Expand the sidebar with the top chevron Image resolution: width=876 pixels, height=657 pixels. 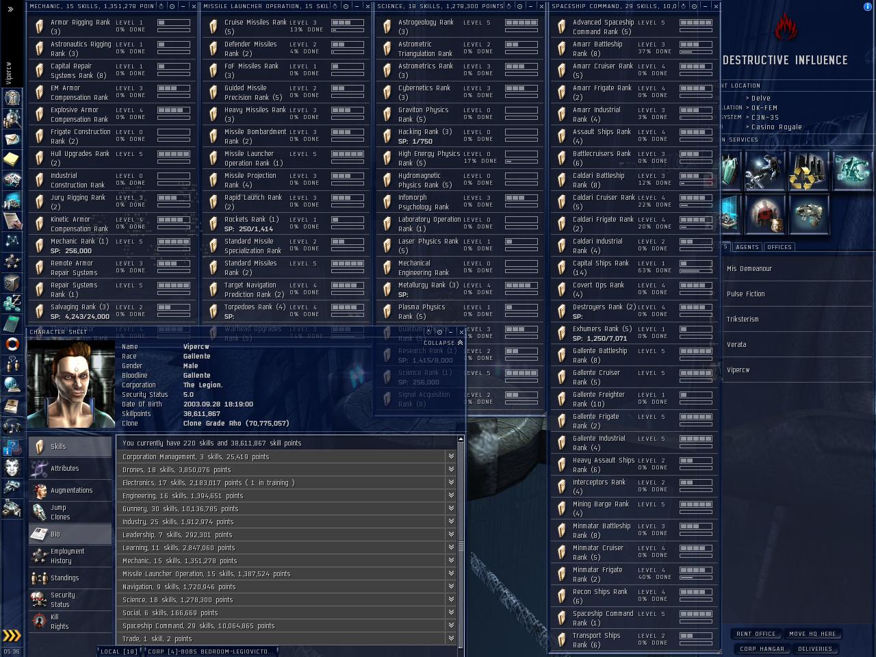coord(11,9)
